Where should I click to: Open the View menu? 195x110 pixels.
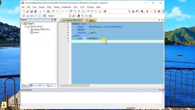click(34, 7)
